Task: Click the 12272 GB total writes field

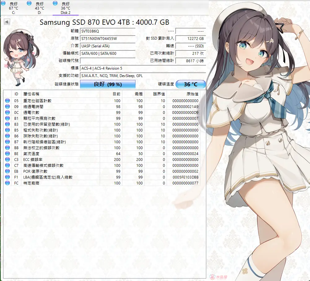Action: pyautogui.click(x=190, y=39)
